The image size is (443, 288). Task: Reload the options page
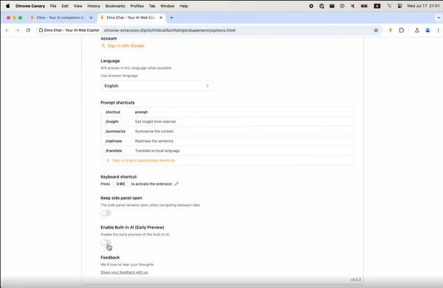coord(28,30)
